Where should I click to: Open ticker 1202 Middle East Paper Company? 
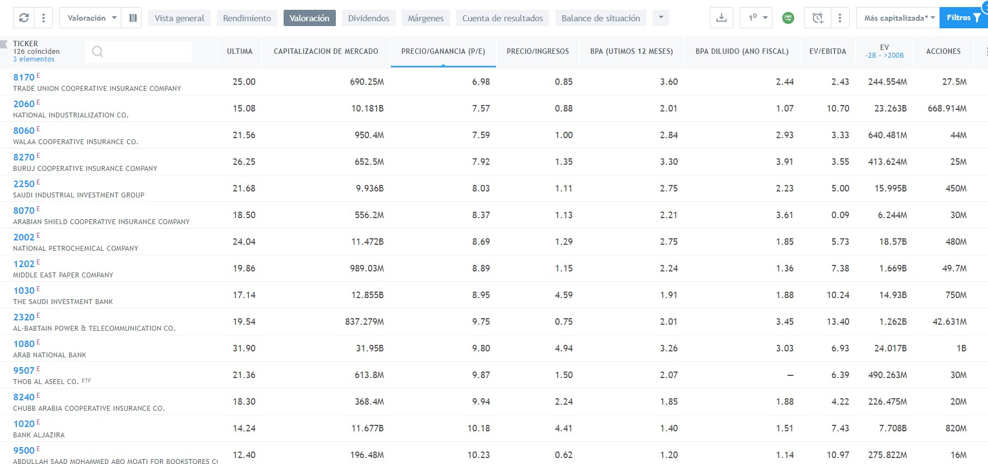pos(24,264)
